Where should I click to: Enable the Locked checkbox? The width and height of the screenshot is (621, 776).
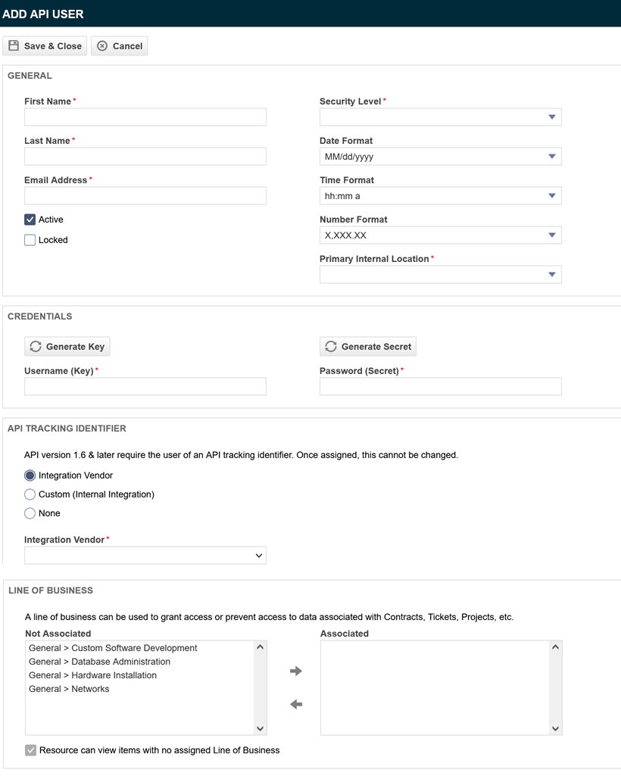click(30, 240)
